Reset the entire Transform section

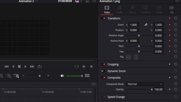click(x=176, y=18)
